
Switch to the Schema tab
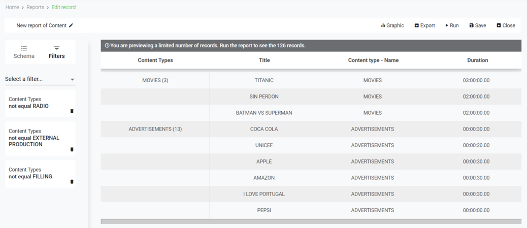[24, 52]
